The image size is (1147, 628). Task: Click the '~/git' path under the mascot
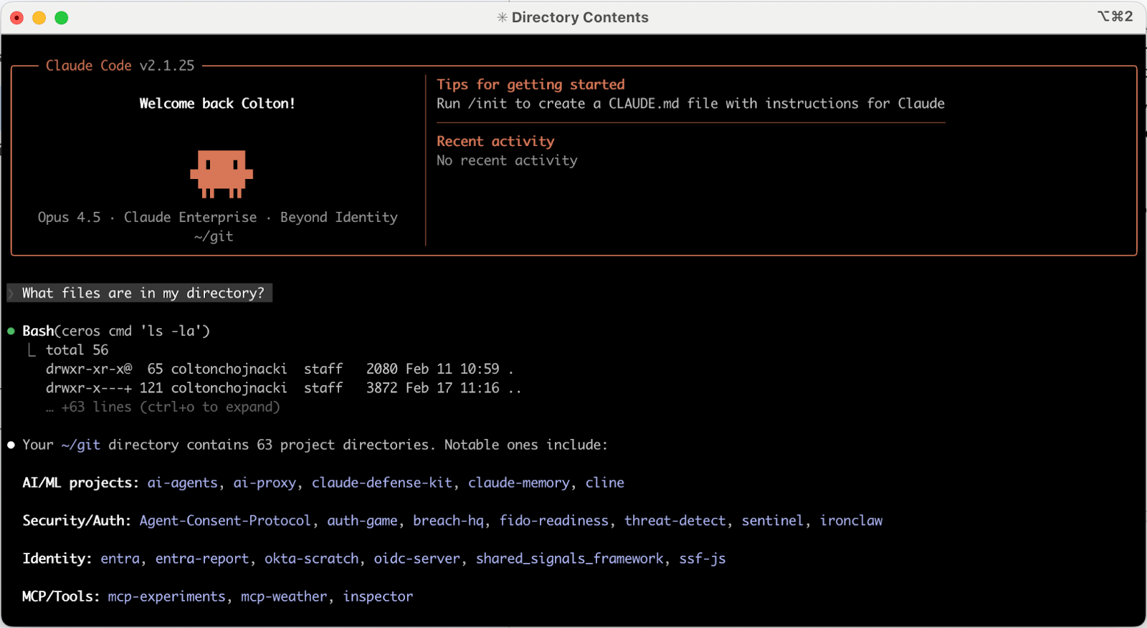[214, 236]
